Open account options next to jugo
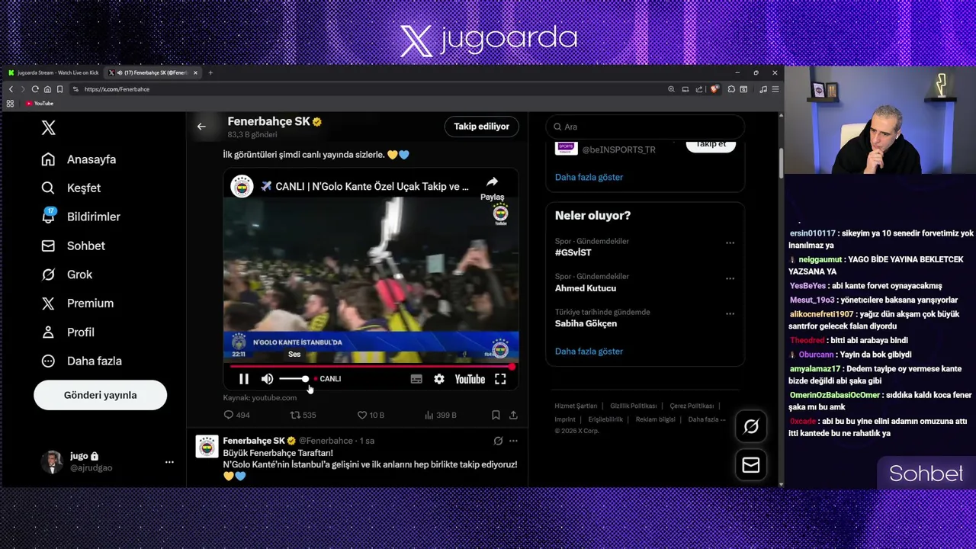The width and height of the screenshot is (976, 549). pos(169,461)
